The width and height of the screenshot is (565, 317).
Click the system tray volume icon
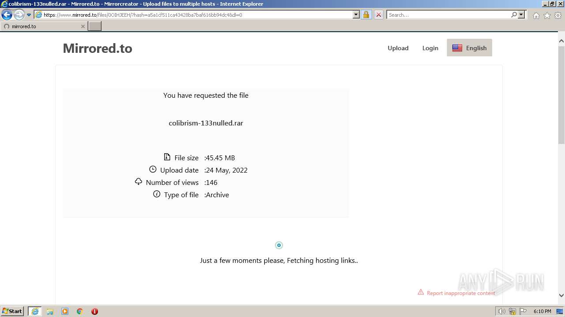click(x=502, y=311)
